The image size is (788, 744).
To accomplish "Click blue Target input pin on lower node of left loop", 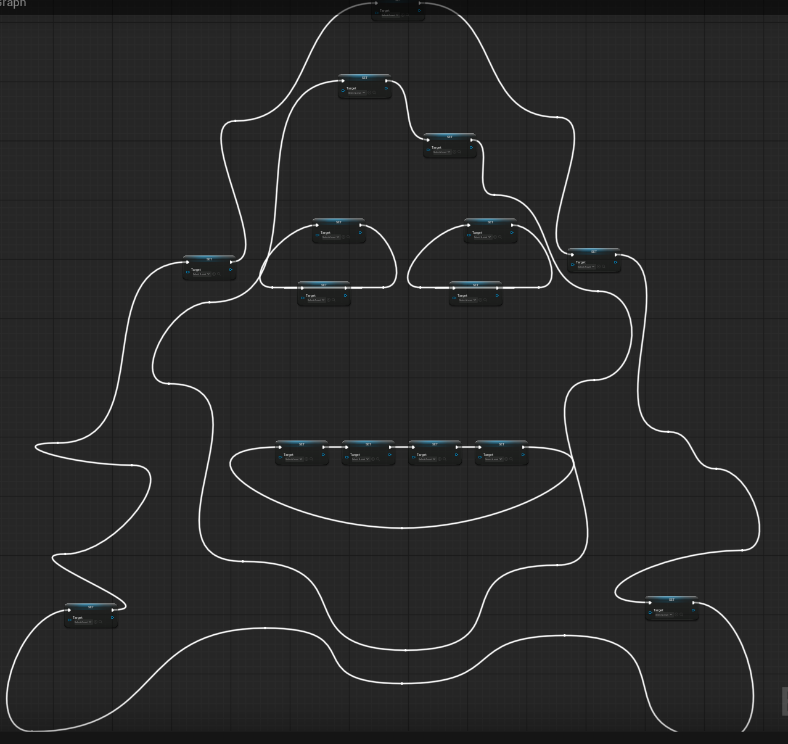I will [x=303, y=298].
